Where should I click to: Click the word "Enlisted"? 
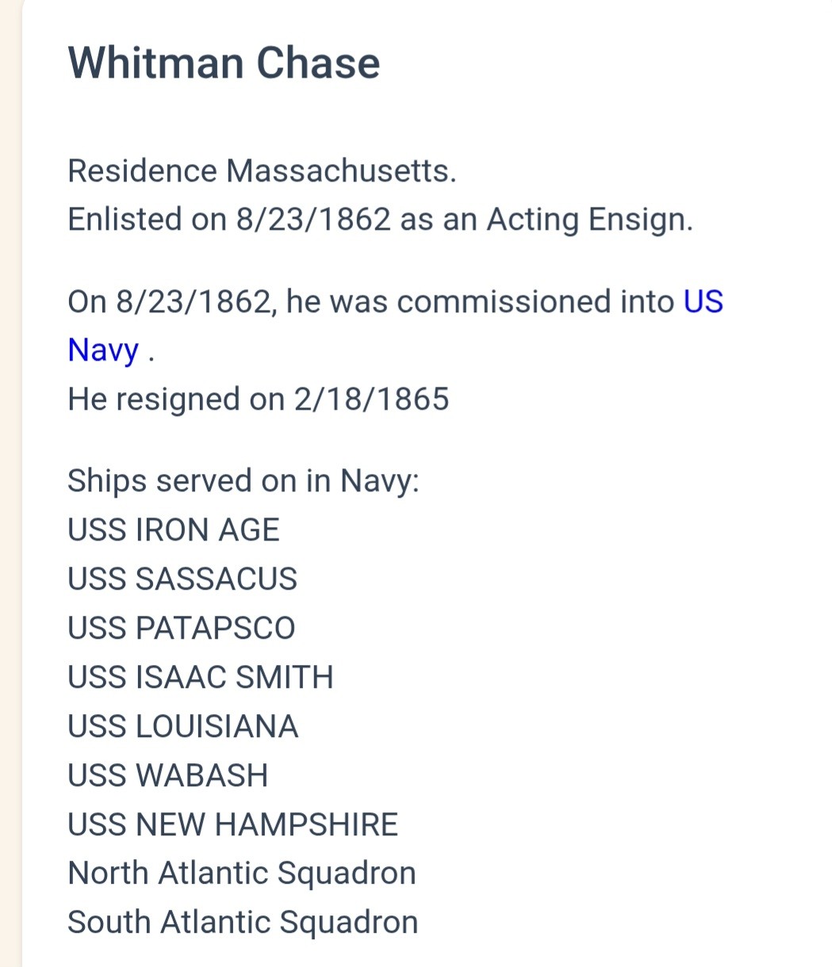tap(125, 220)
